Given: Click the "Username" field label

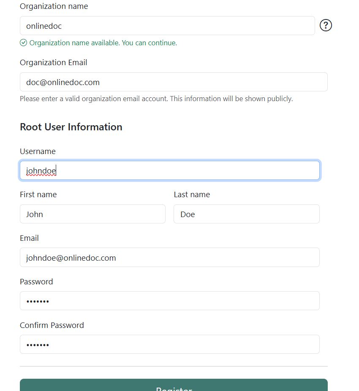Looking at the screenshot, I should pyautogui.click(x=38, y=151).
